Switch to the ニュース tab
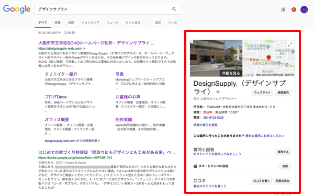The image size is (314, 196). pyautogui.click(x=113, y=22)
